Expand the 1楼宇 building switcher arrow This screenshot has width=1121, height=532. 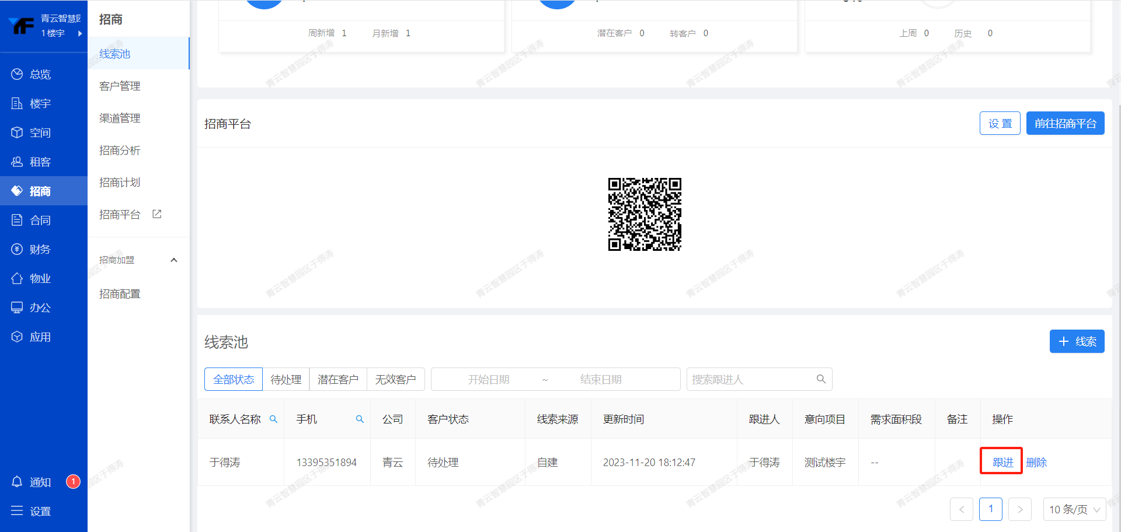click(80, 33)
